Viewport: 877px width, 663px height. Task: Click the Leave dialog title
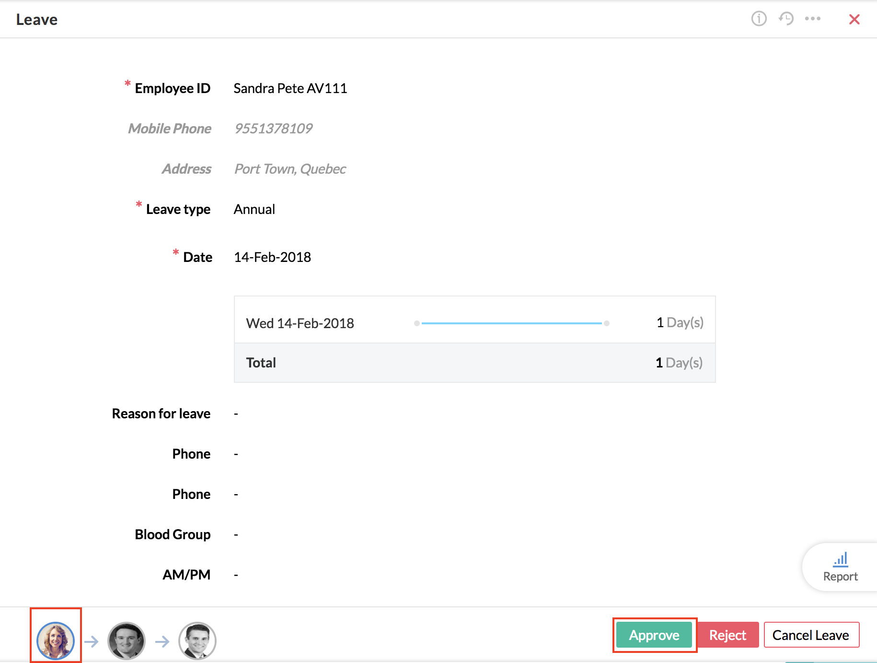tap(37, 20)
